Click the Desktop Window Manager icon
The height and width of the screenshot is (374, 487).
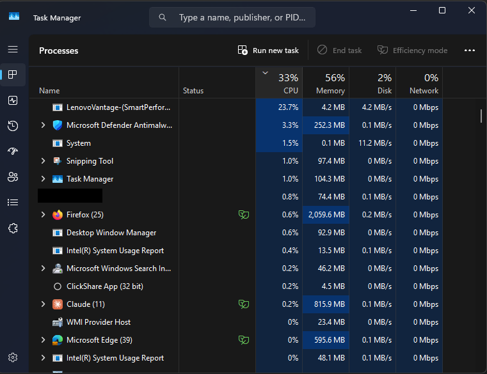(58, 233)
